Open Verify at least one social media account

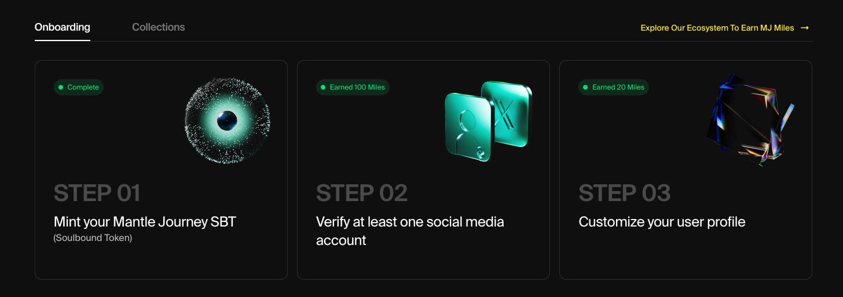[410, 231]
